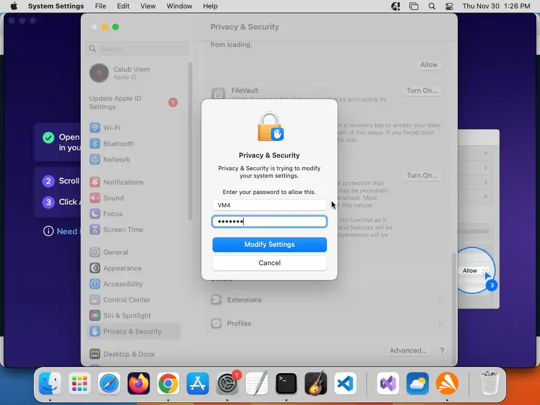The image size is (540, 405).
Task: Click the screen mirroring icon in menu bar
Action: 413,6
